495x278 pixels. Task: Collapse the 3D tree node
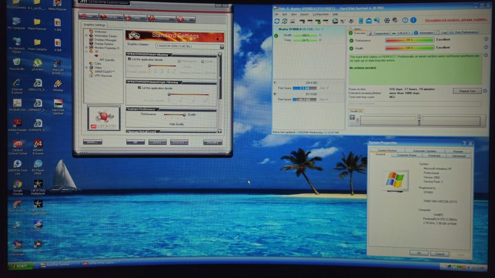[x=87, y=52]
